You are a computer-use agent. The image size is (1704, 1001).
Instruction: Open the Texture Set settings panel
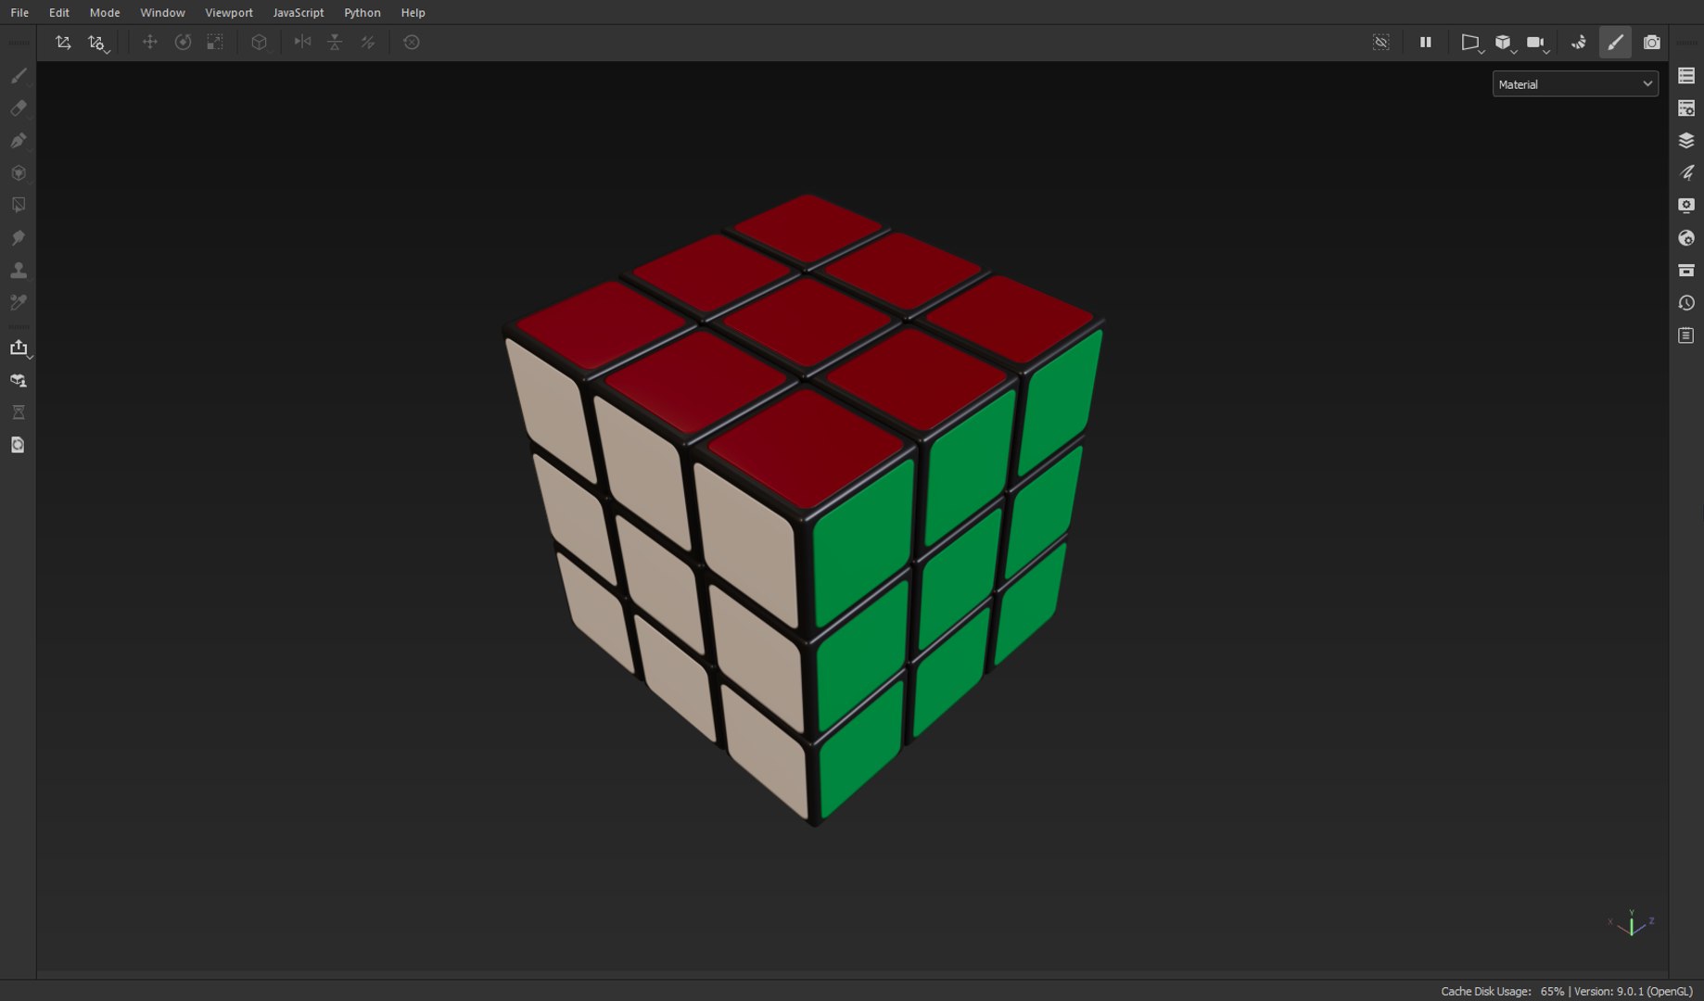(1686, 108)
